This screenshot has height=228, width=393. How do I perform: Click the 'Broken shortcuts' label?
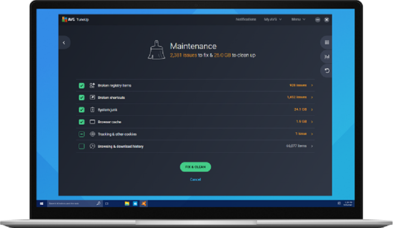click(111, 98)
